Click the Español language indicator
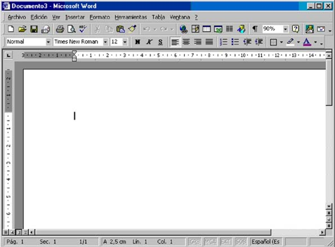The width and height of the screenshot is (335, 247). click(x=265, y=242)
